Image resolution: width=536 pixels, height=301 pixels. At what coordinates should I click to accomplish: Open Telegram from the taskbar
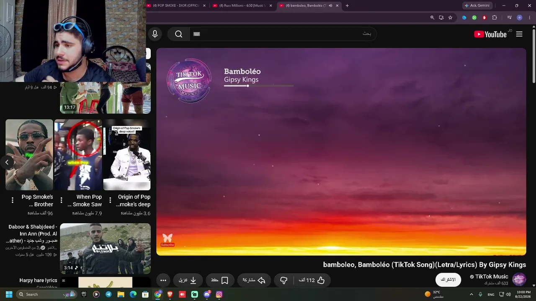pyautogui.click(x=108, y=294)
